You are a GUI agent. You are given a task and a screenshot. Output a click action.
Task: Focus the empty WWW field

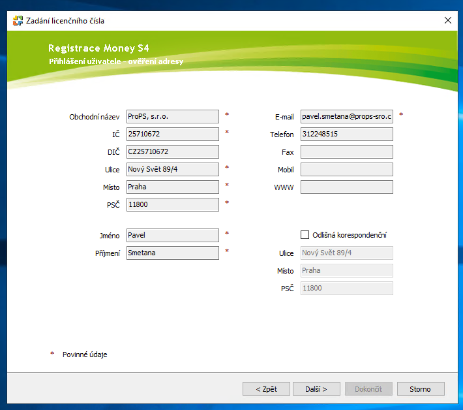(346, 187)
